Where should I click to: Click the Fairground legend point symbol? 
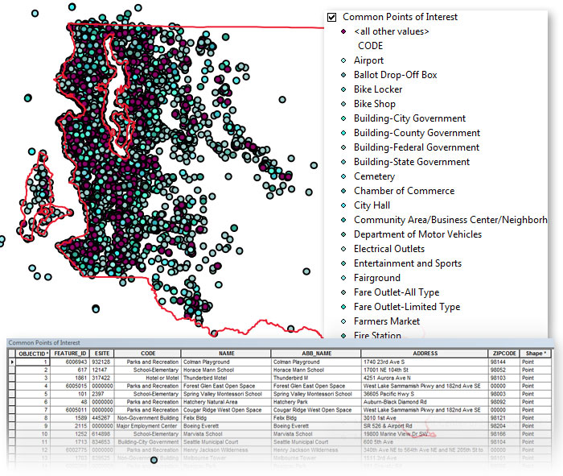click(x=343, y=278)
